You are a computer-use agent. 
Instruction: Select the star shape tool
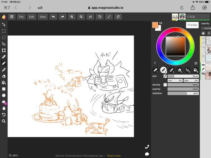tap(4, 102)
